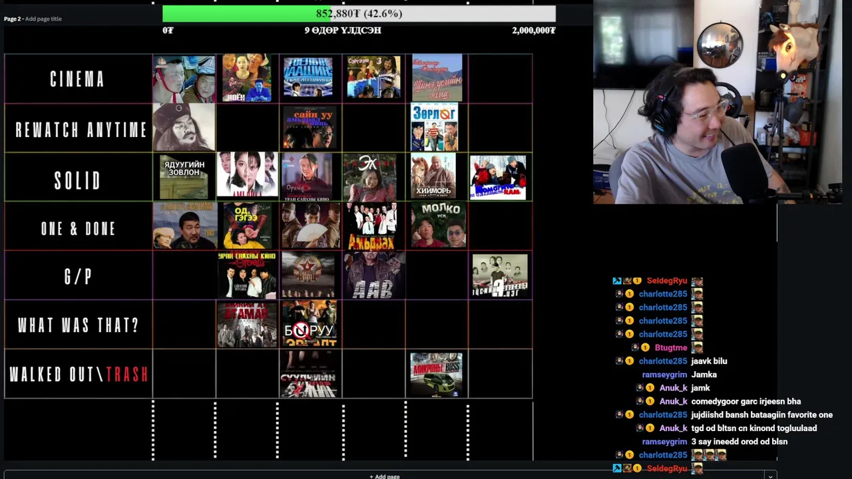Click the 'WALKED OUT\TRASH' tier label
852x479 pixels.
79,375
